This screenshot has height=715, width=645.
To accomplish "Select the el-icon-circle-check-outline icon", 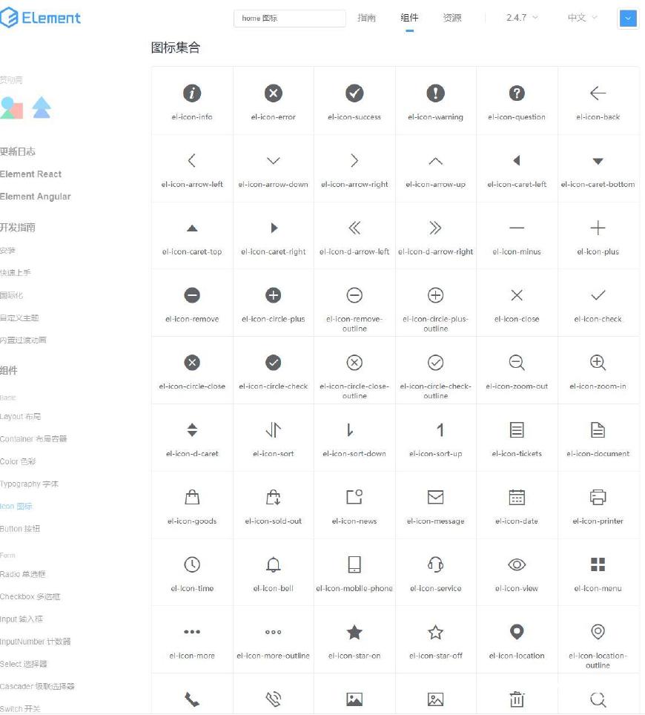I will click(435, 363).
